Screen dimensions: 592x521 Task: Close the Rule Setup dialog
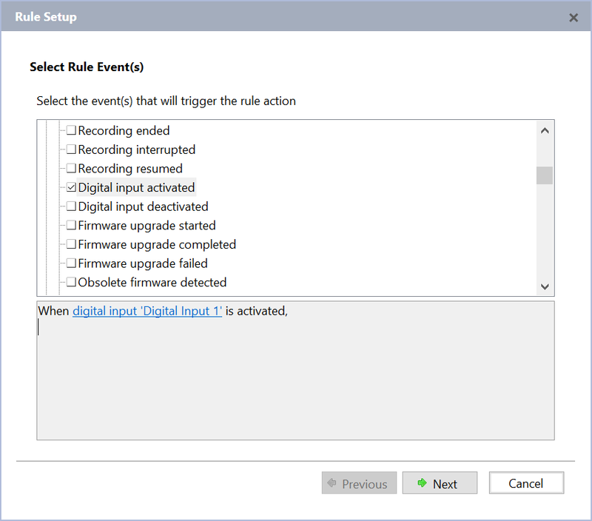coord(573,17)
